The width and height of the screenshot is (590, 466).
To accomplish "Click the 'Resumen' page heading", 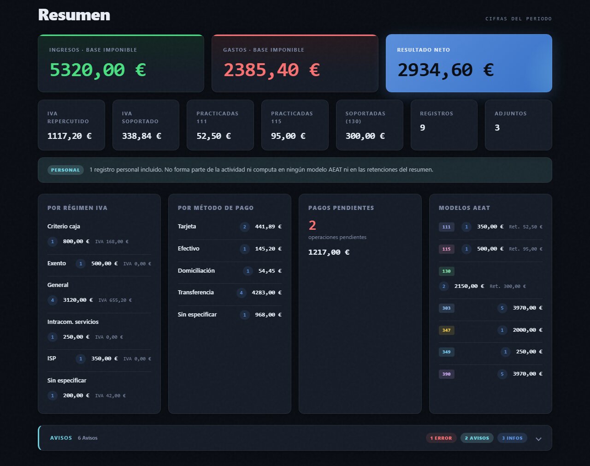I will click(74, 15).
